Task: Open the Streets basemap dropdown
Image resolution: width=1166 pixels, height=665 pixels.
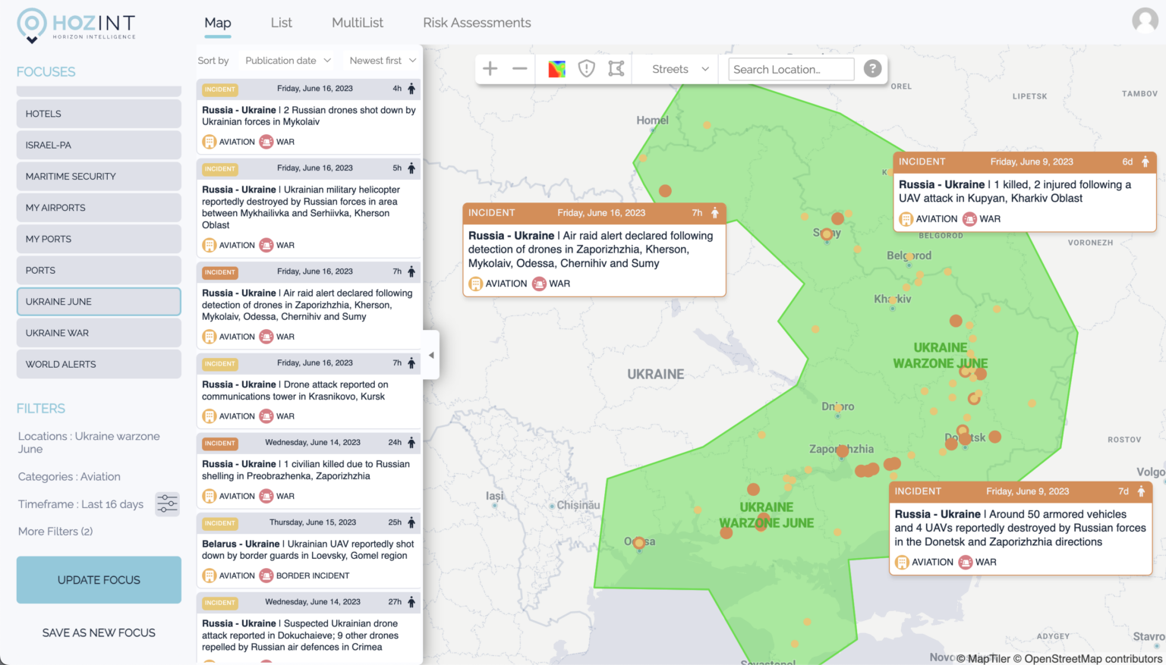Action: (x=675, y=68)
